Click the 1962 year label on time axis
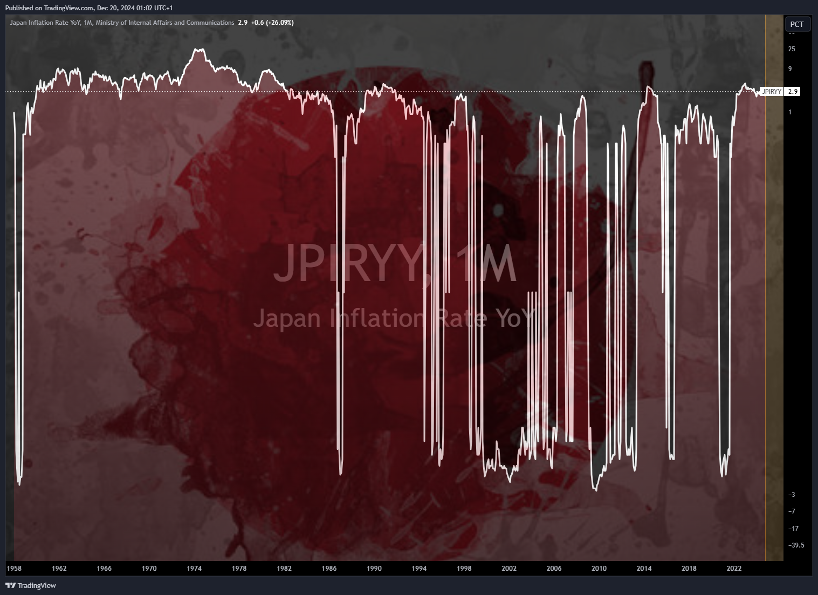Image resolution: width=818 pixels, height=595 pixels. click(59, 568)
